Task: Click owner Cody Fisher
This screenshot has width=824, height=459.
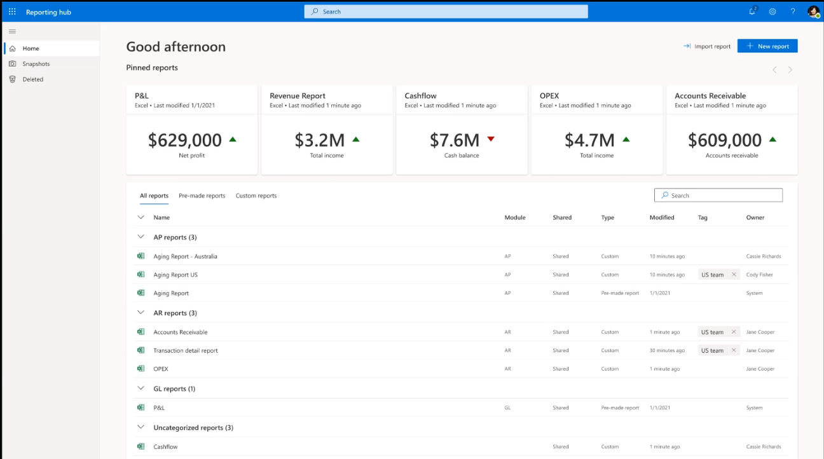Action: point(760,275)
